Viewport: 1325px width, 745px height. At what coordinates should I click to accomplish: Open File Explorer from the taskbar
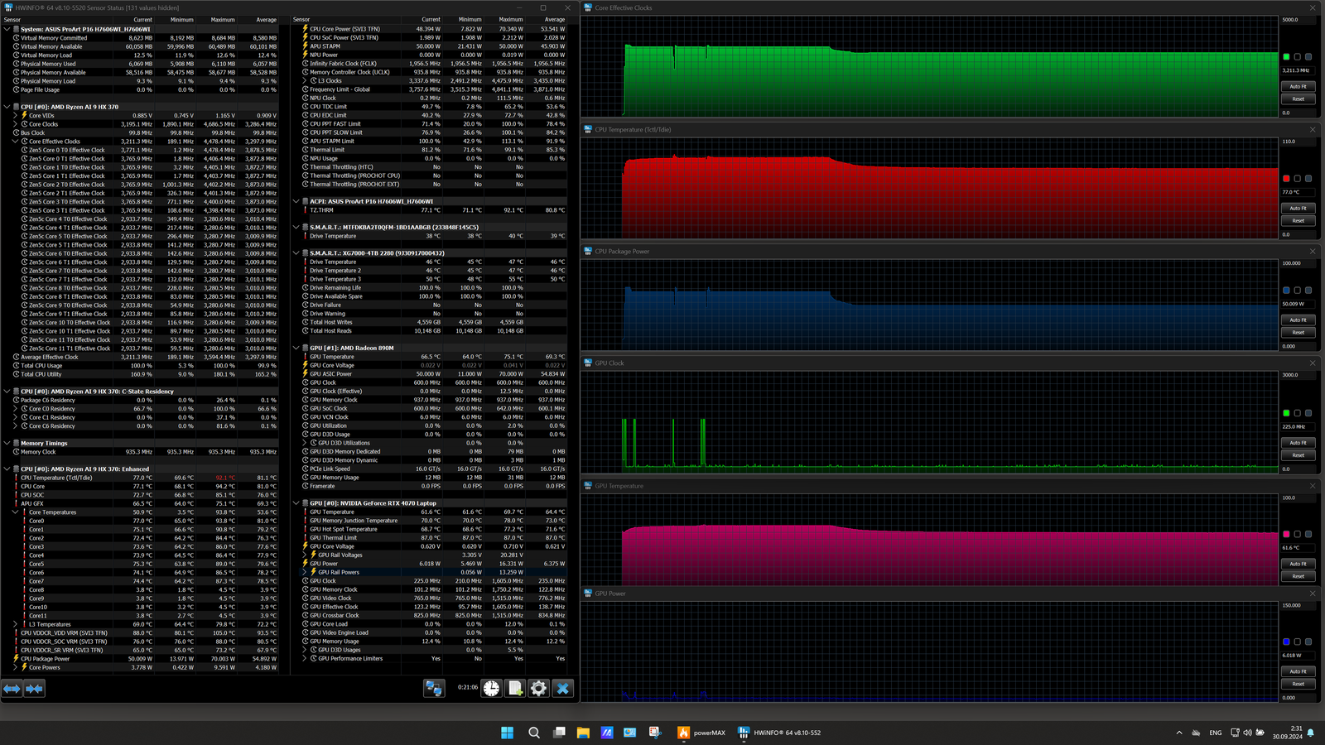pos(583,733)
